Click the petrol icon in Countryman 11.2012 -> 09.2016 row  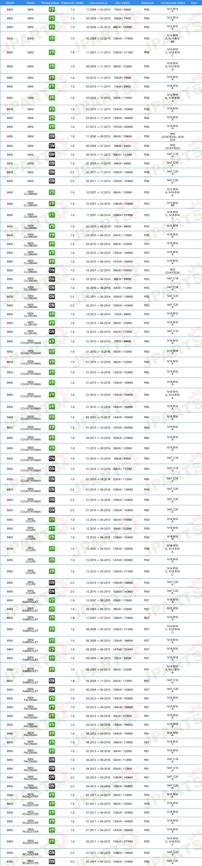pos(52,448)
